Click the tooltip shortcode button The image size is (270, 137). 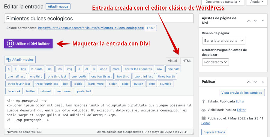coord(78,84)
